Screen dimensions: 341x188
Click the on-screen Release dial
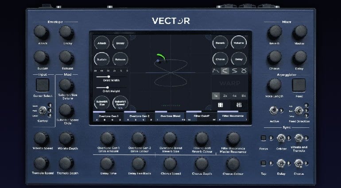[120, 59]
